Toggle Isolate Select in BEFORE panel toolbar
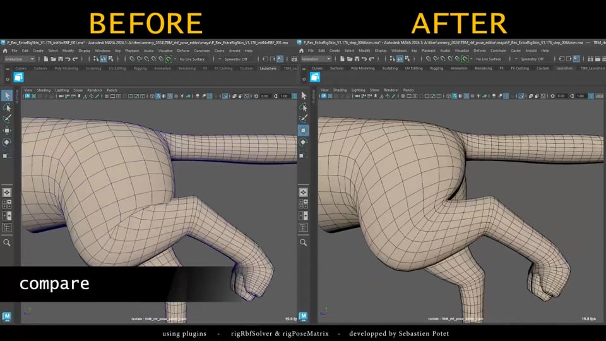The width and height of the screenshot is (606, 341). (225, 96)
